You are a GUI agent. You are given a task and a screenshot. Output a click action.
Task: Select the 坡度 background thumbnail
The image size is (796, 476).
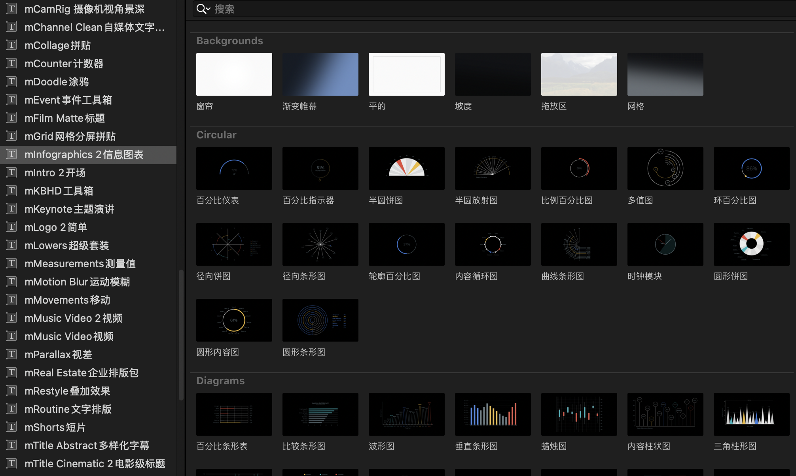493,74
